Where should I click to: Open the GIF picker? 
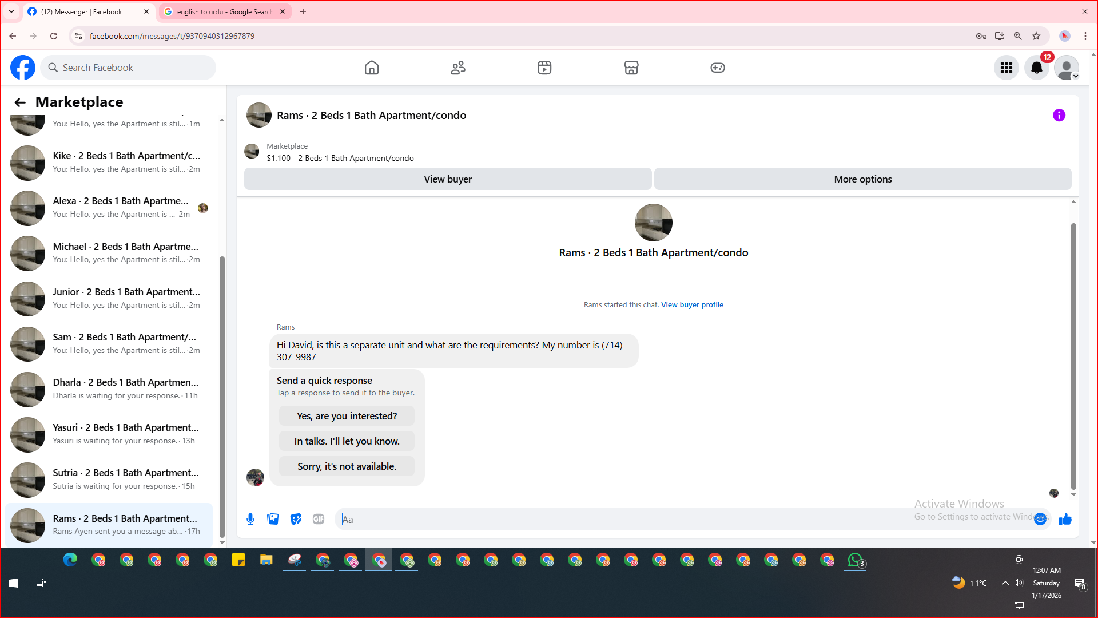click(319, 519)
